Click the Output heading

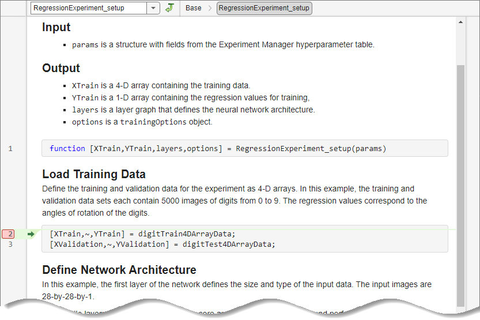click(x=61, y=68)
